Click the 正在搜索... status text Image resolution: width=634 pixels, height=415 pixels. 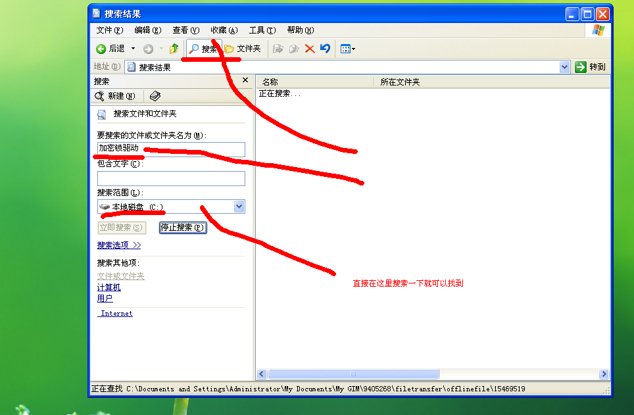[x=280, y=93]
